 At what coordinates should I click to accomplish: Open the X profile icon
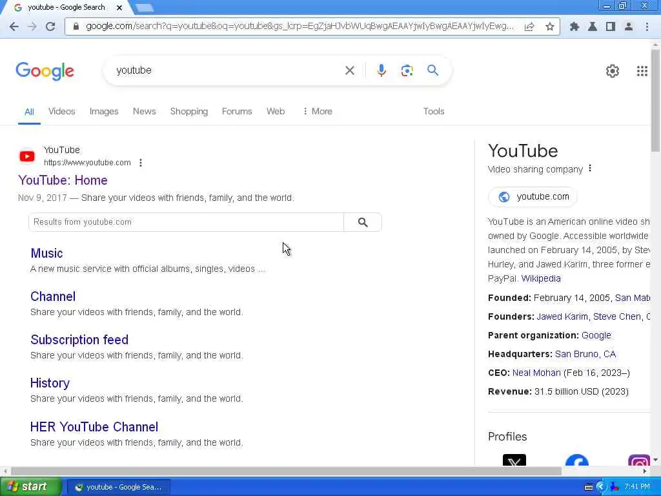(514, 460)
